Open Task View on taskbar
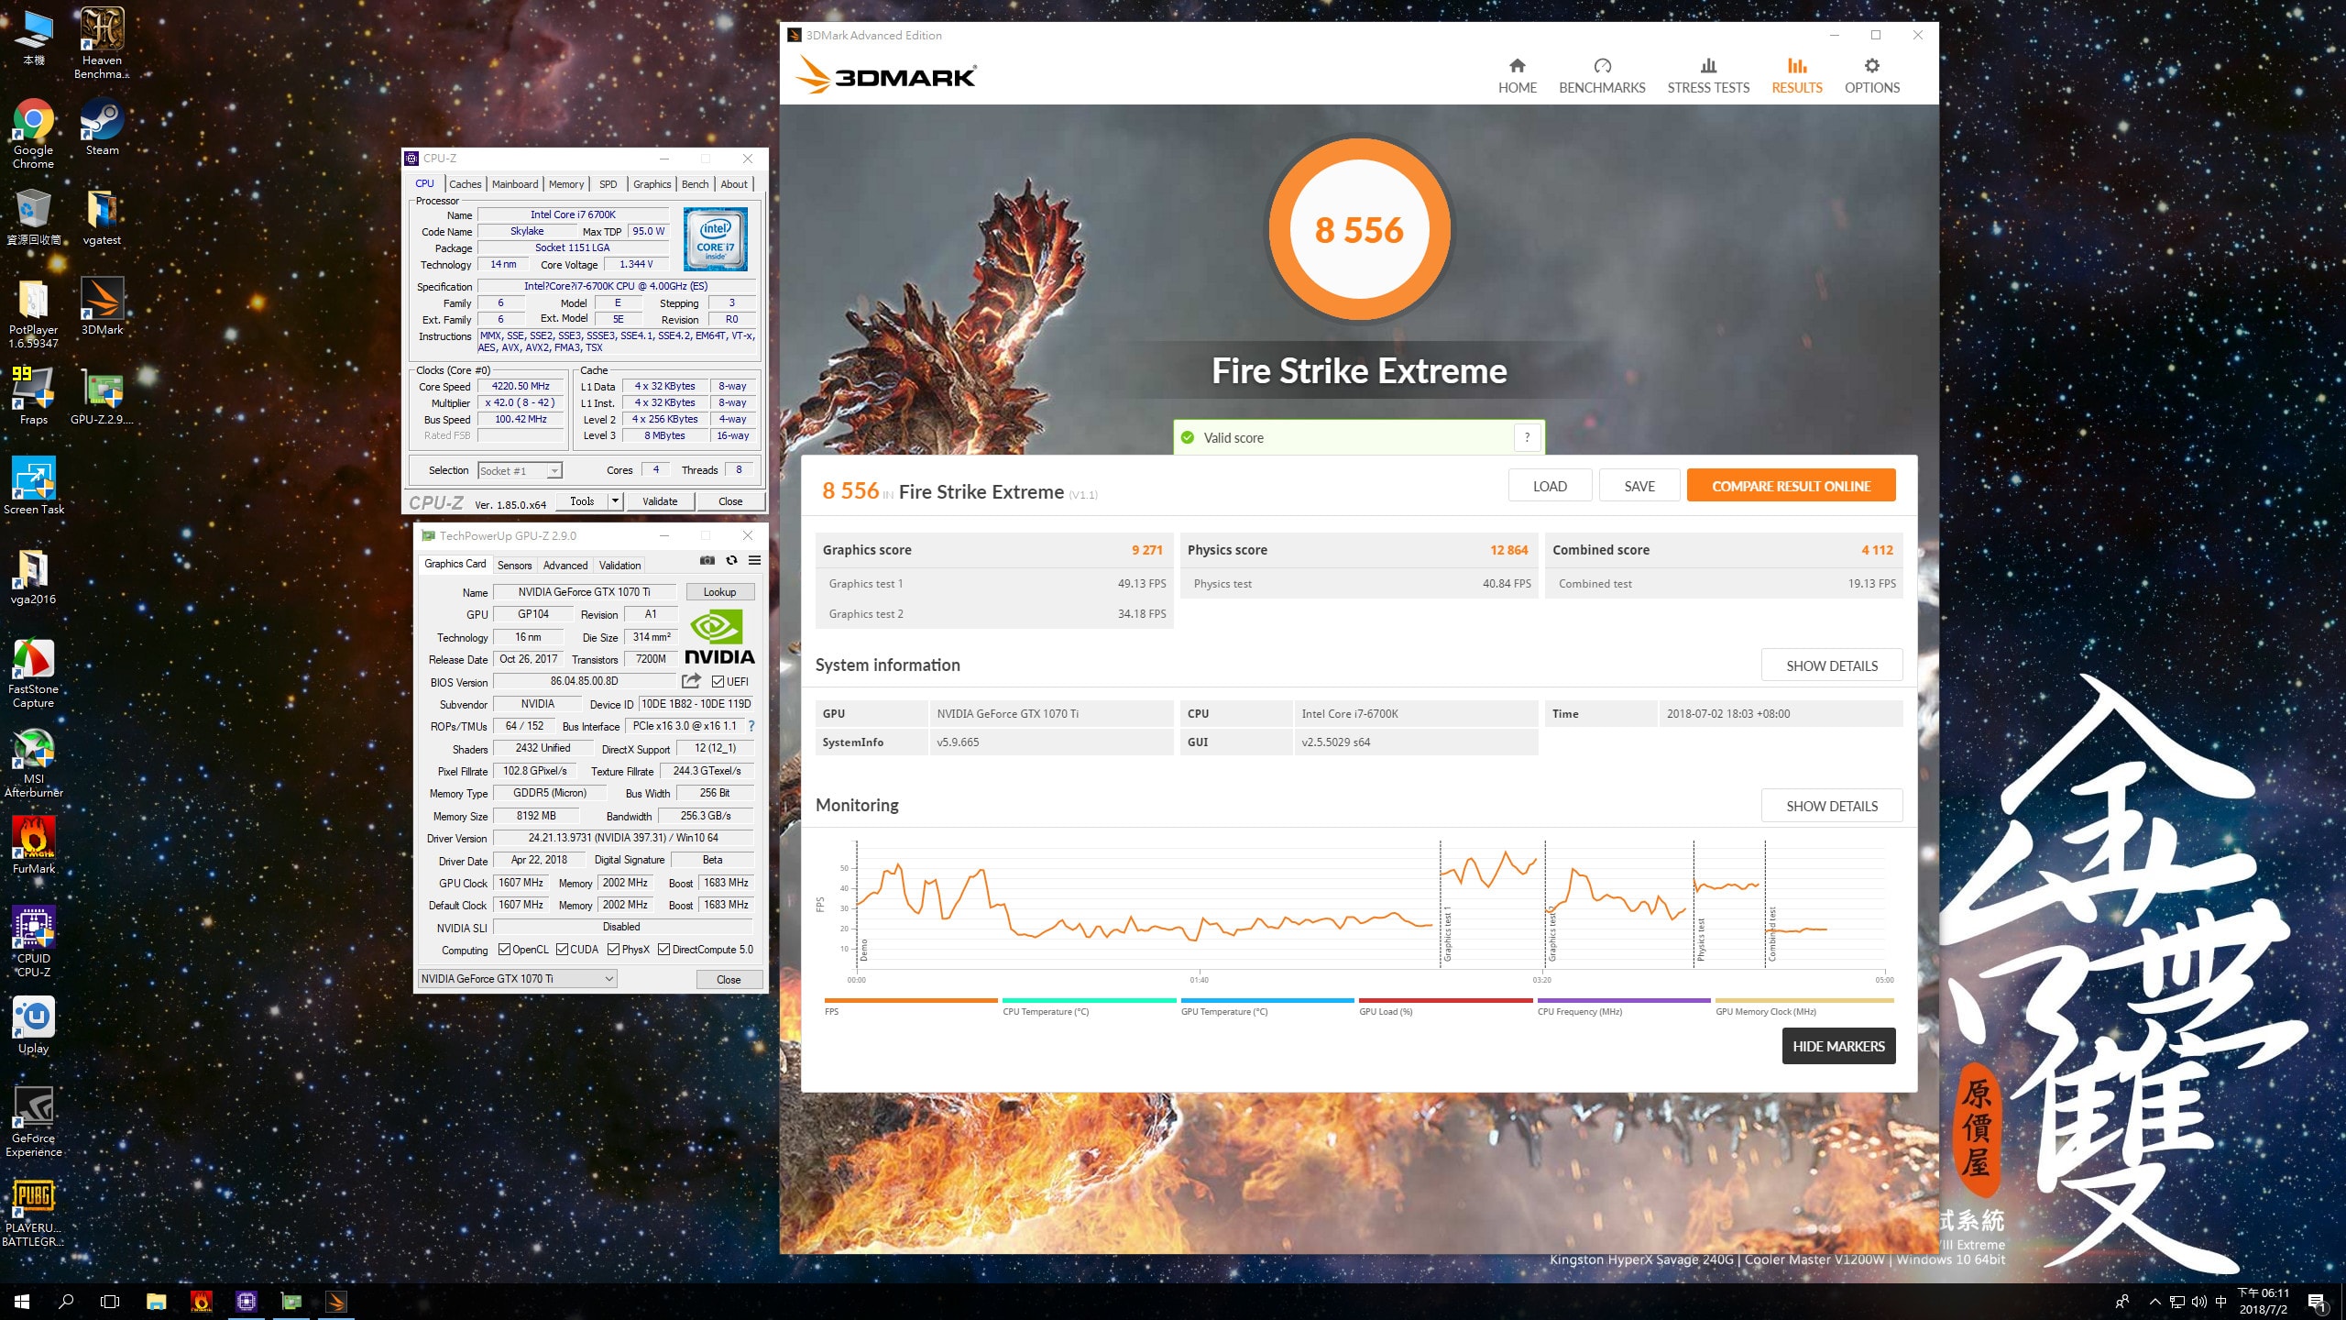 point(110,1301)
